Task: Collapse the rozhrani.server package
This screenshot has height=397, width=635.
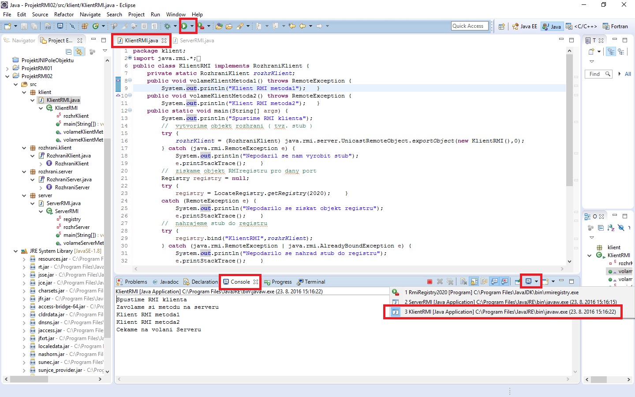Action: point(24,172)
